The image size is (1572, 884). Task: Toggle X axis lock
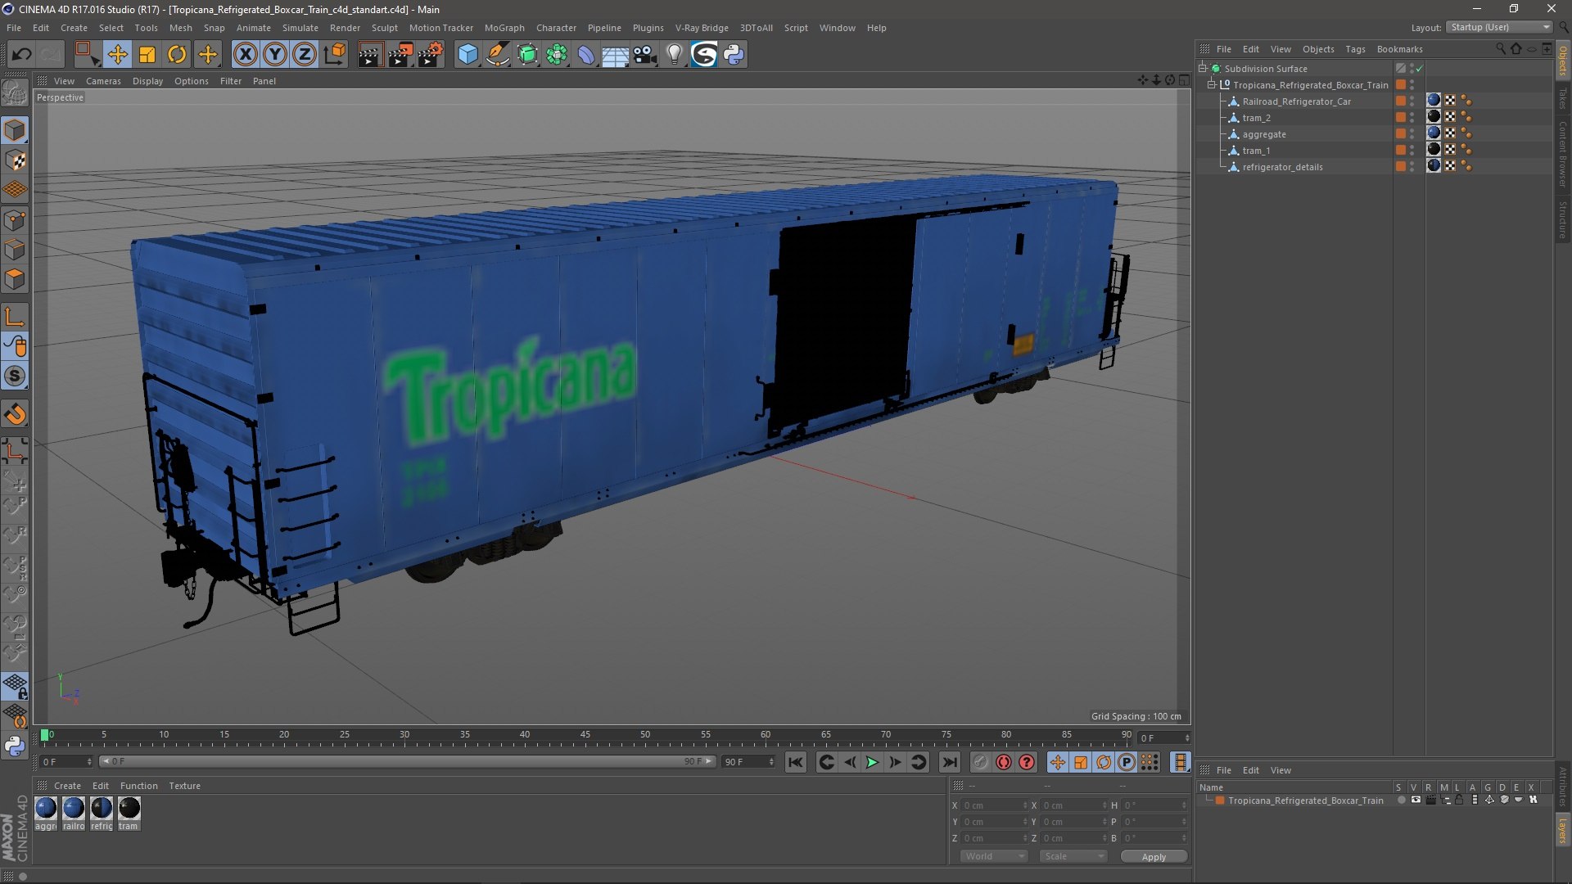pyautogui.click(x=245, y=55)
